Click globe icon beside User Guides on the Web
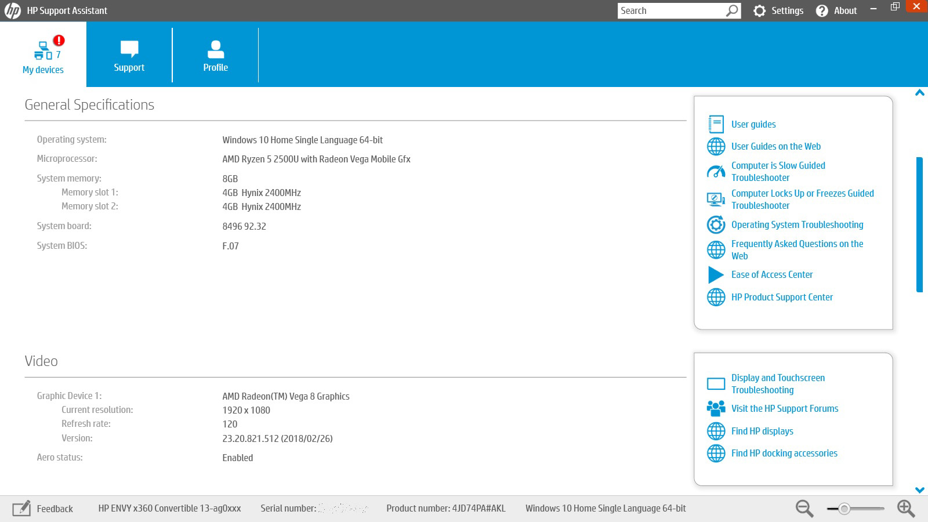The width and height of the screenshot is (928, 522). click(x=716, y=146)
